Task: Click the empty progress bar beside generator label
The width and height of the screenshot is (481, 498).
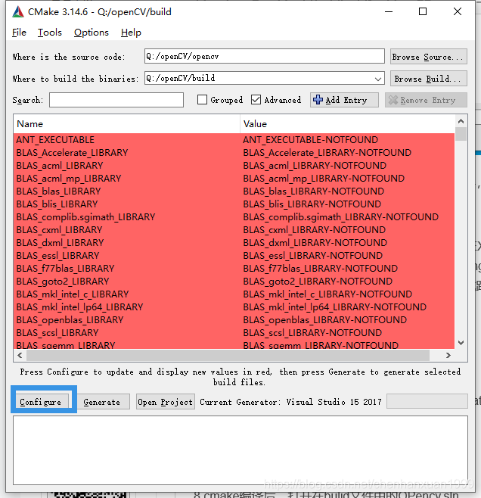Action: (427, 401)
